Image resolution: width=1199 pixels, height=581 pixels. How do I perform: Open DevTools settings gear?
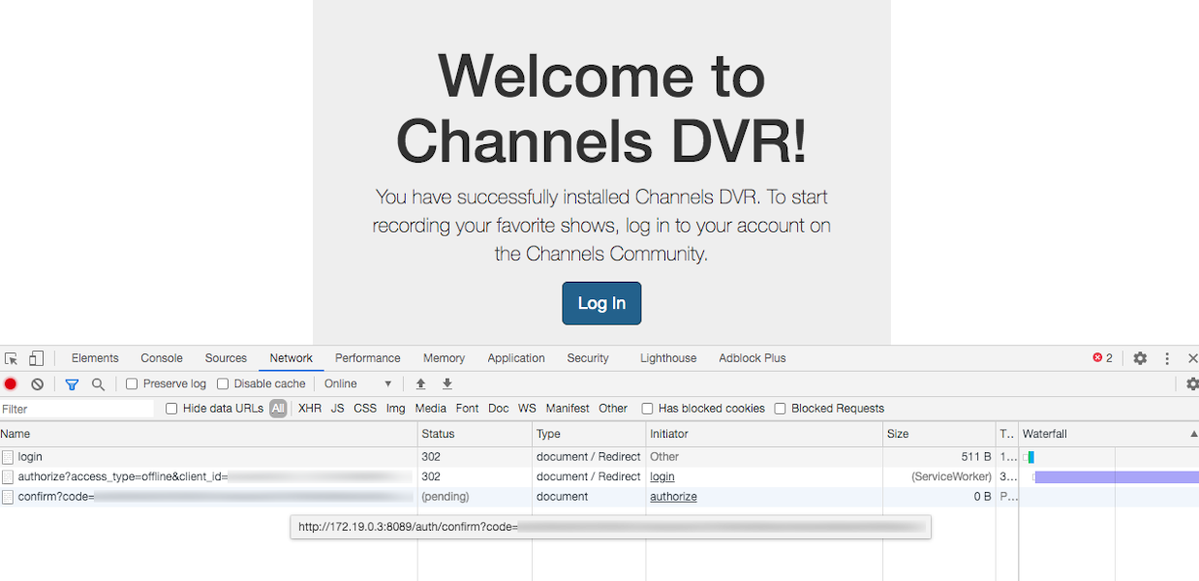tap(1140, 358)
